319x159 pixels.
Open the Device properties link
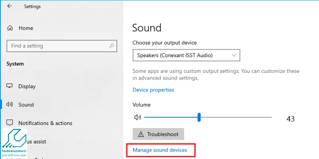(153, 90)
